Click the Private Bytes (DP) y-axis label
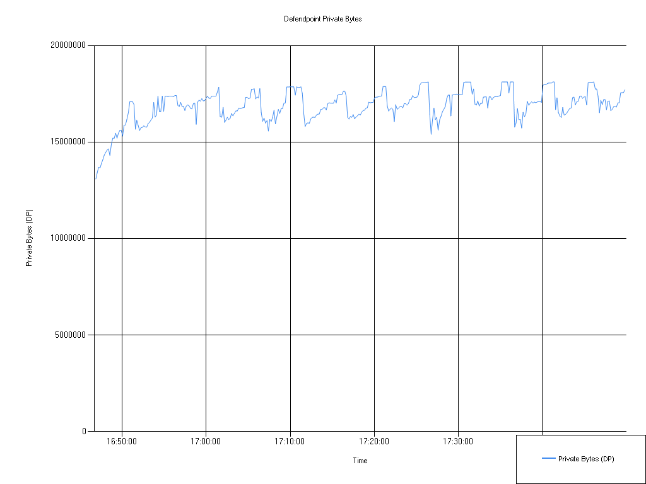This screenshot has height=484, width=646. [29, 238]
